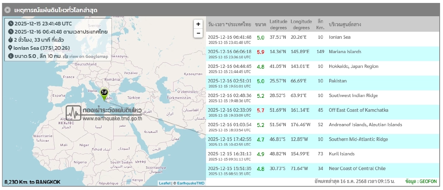Click the depth value 149

(320, 52)
